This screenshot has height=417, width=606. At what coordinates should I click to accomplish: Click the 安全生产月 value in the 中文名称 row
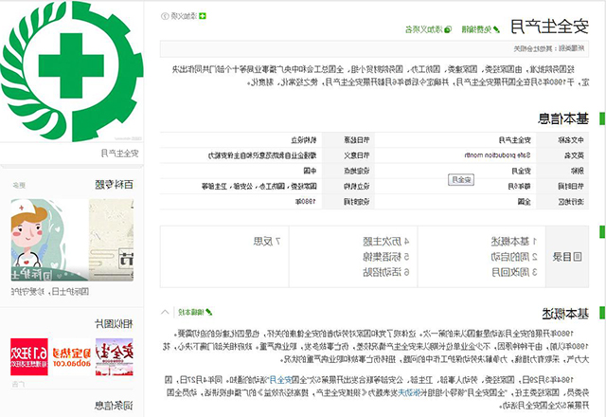(514, 140)
